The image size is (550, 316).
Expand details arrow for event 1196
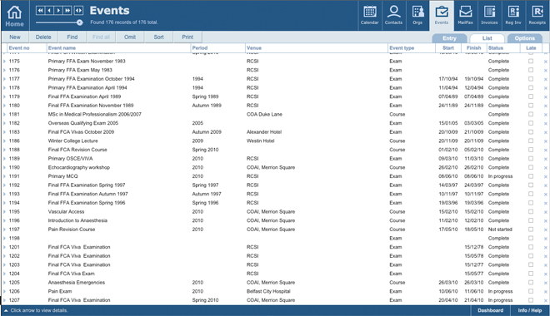4,220
